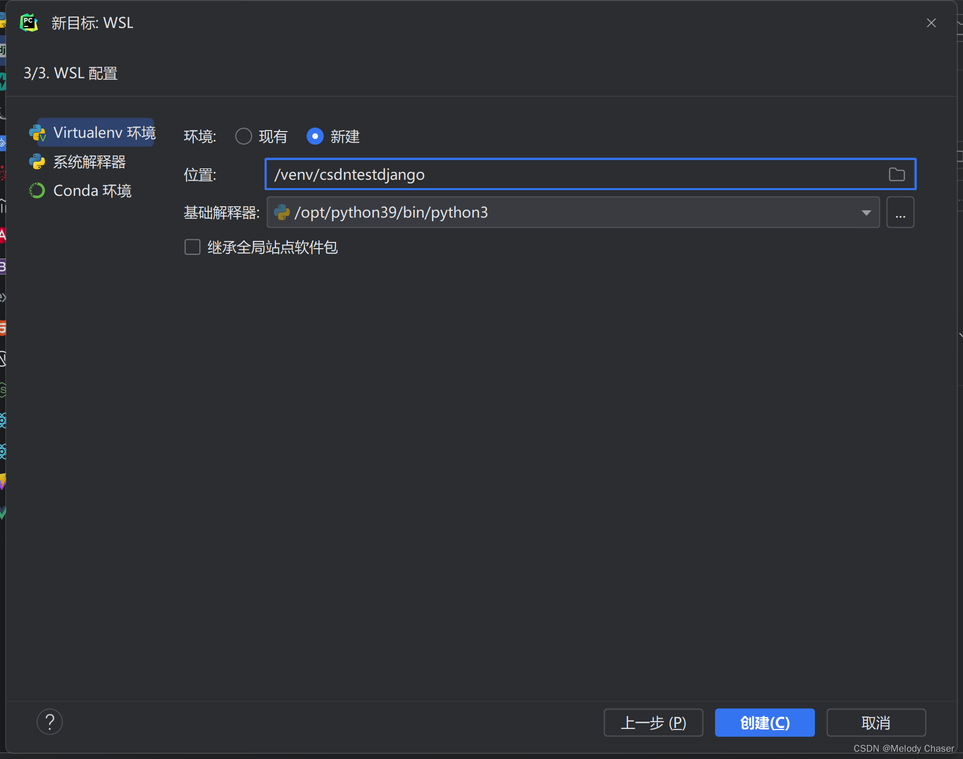Click the ... button to browse interpreters
The height and width of the screenshot is (759, 963).
point(900,212)
